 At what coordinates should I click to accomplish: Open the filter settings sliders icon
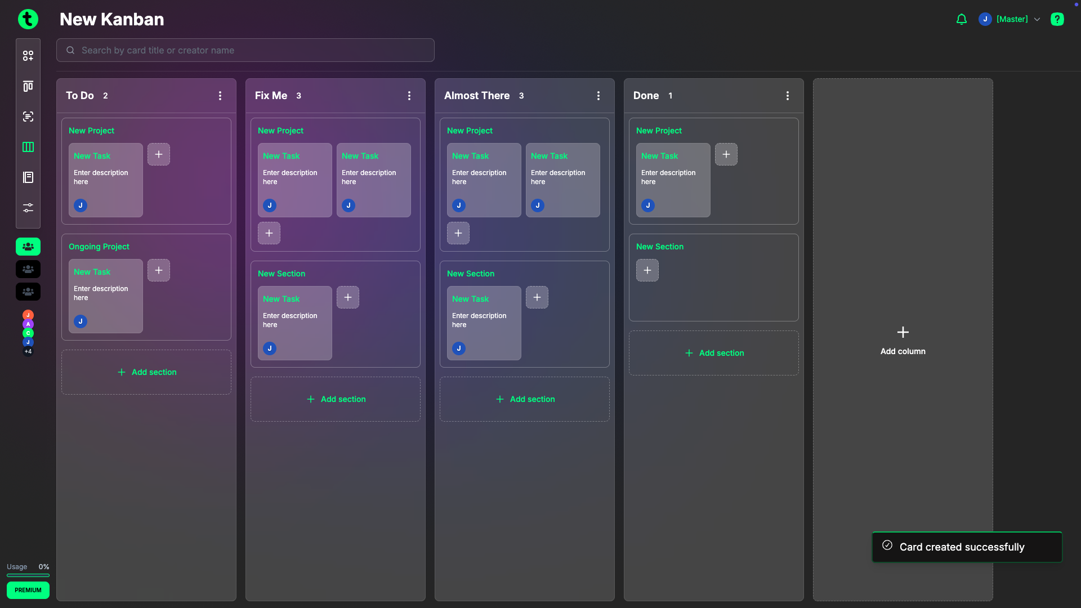(28, 208)
